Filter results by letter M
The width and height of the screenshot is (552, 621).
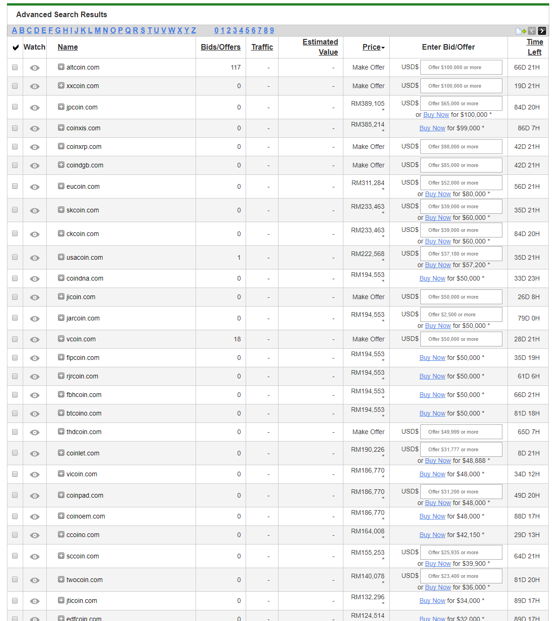pos(98,31)
